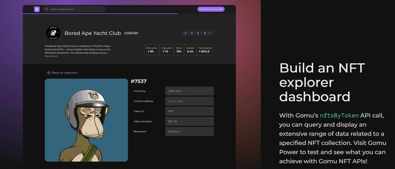Open the collection website globe icon
This screenshot has height=169, width=395.
[x=186, y=33]
